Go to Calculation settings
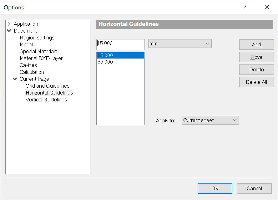The width and height of the screenshot is (278, 200). click(32, 72)
